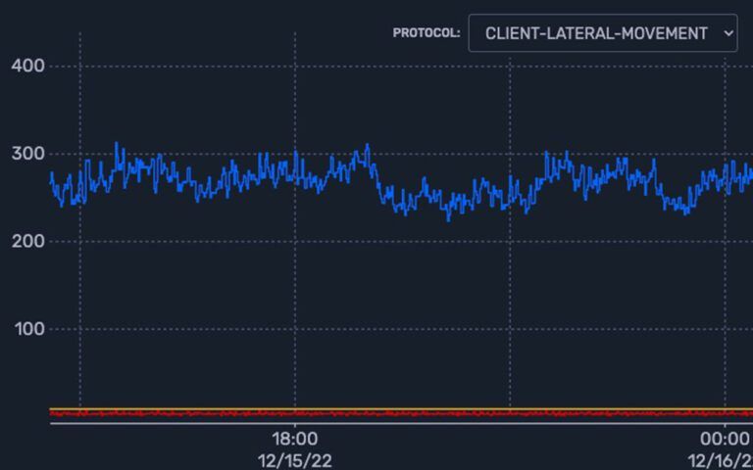This screenshot has width=753, height=470.
Task: Click the 00:00 time axis label
Action: 725,439
